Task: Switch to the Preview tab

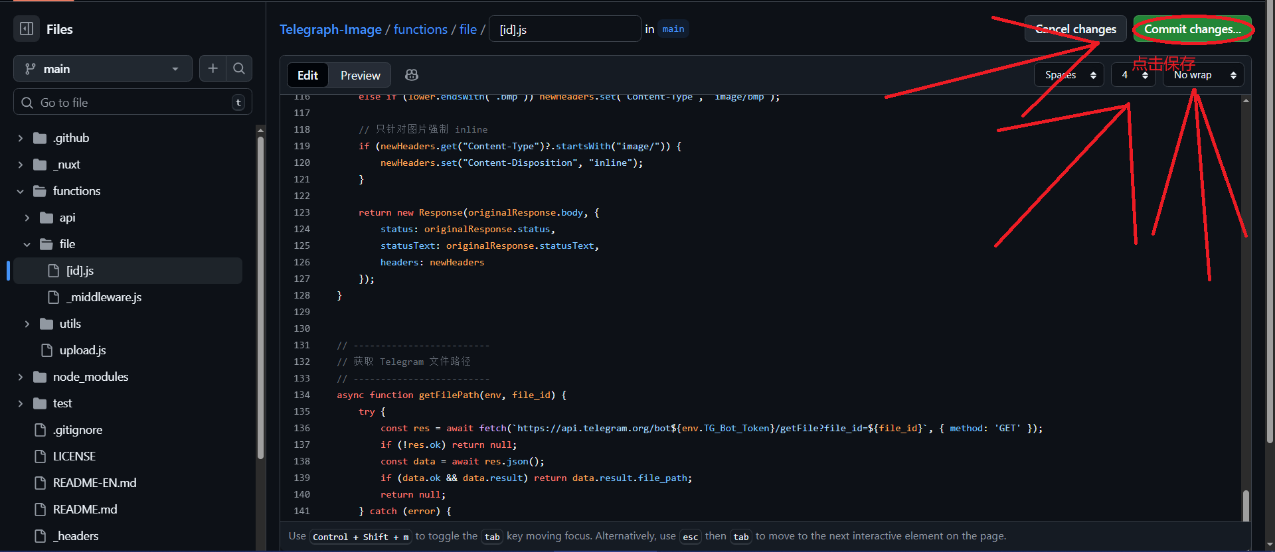Action: click(360, 75)
